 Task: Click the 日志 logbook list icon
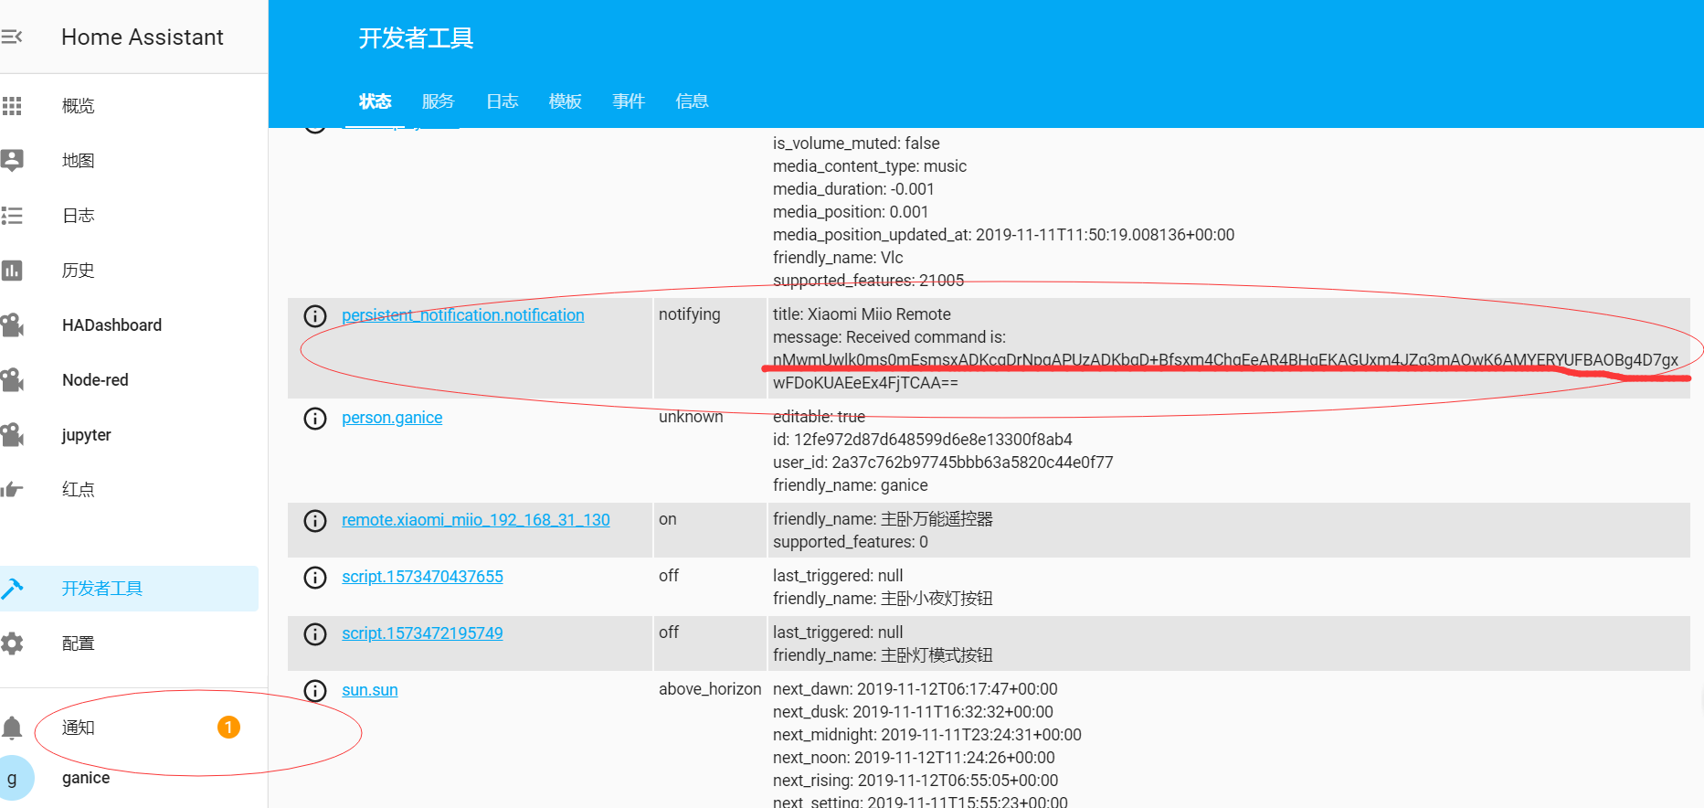(12, 216)
